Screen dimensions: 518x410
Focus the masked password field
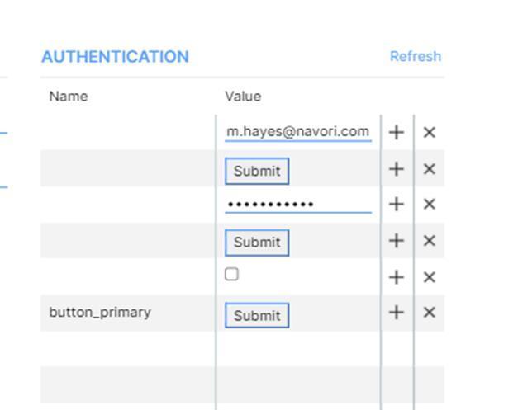[298, 205]
